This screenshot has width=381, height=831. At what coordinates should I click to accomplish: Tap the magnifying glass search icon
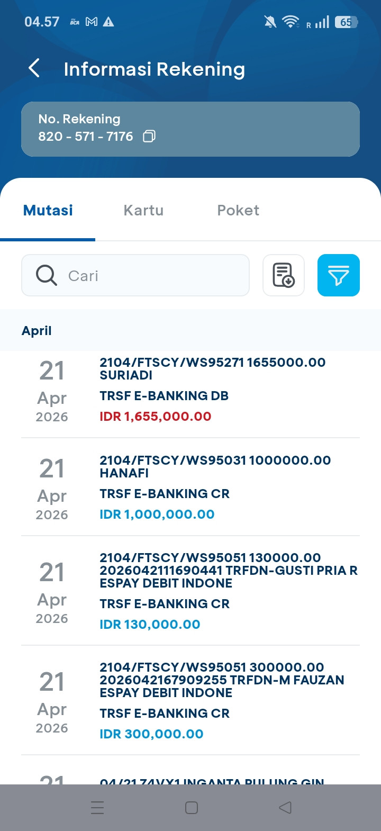[x=47, y=276]
